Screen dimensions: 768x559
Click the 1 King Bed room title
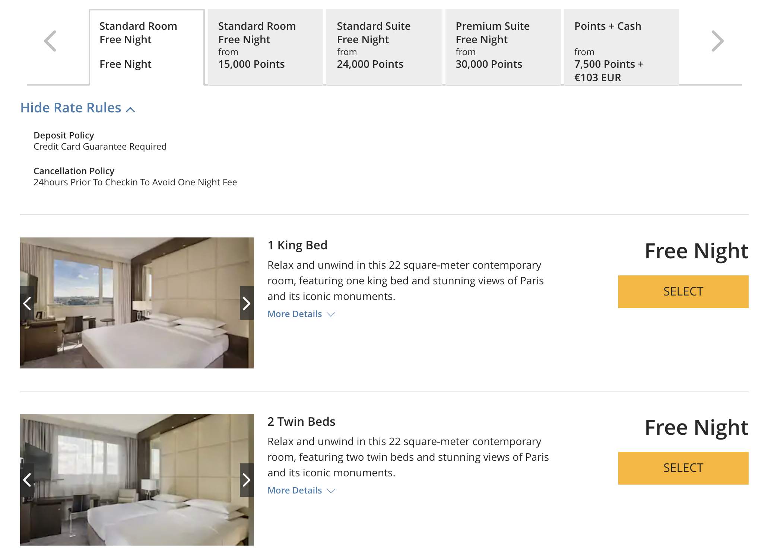(297, 245)
